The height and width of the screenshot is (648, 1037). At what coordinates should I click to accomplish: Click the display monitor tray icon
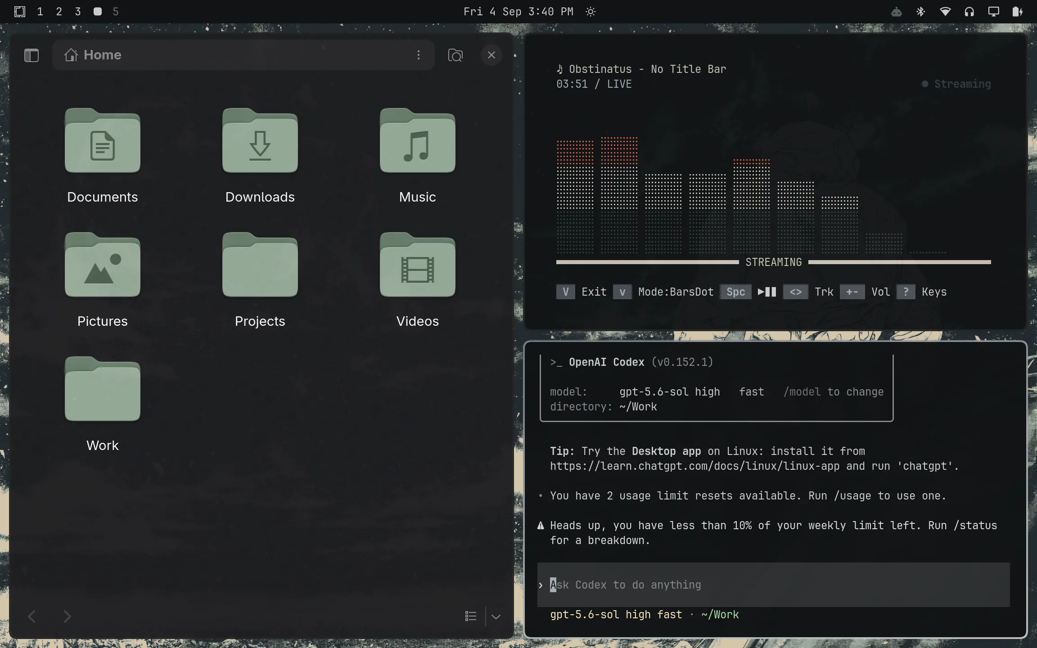(994, 12)
